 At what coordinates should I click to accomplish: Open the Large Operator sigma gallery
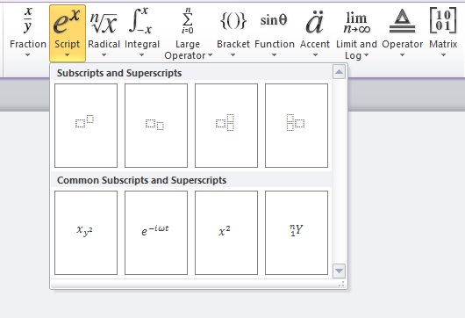188,33
